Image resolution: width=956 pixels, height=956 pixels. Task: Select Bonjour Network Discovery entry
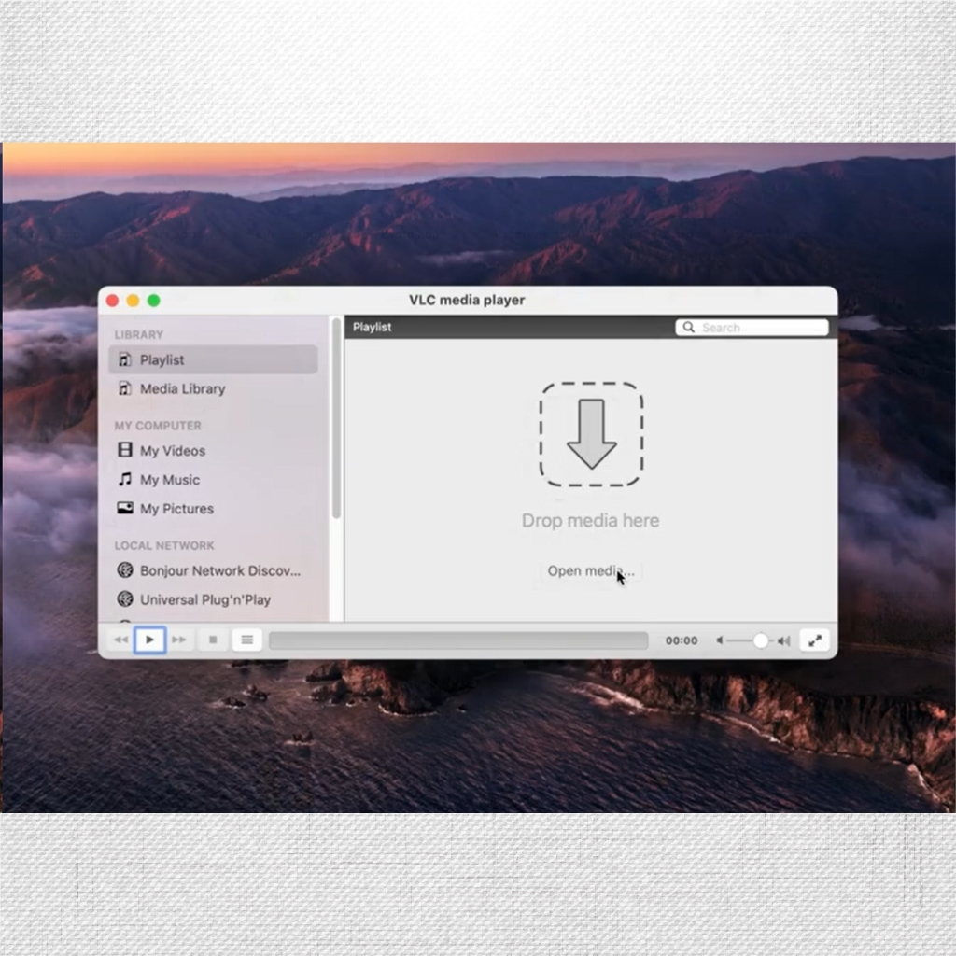coord(214,570)
